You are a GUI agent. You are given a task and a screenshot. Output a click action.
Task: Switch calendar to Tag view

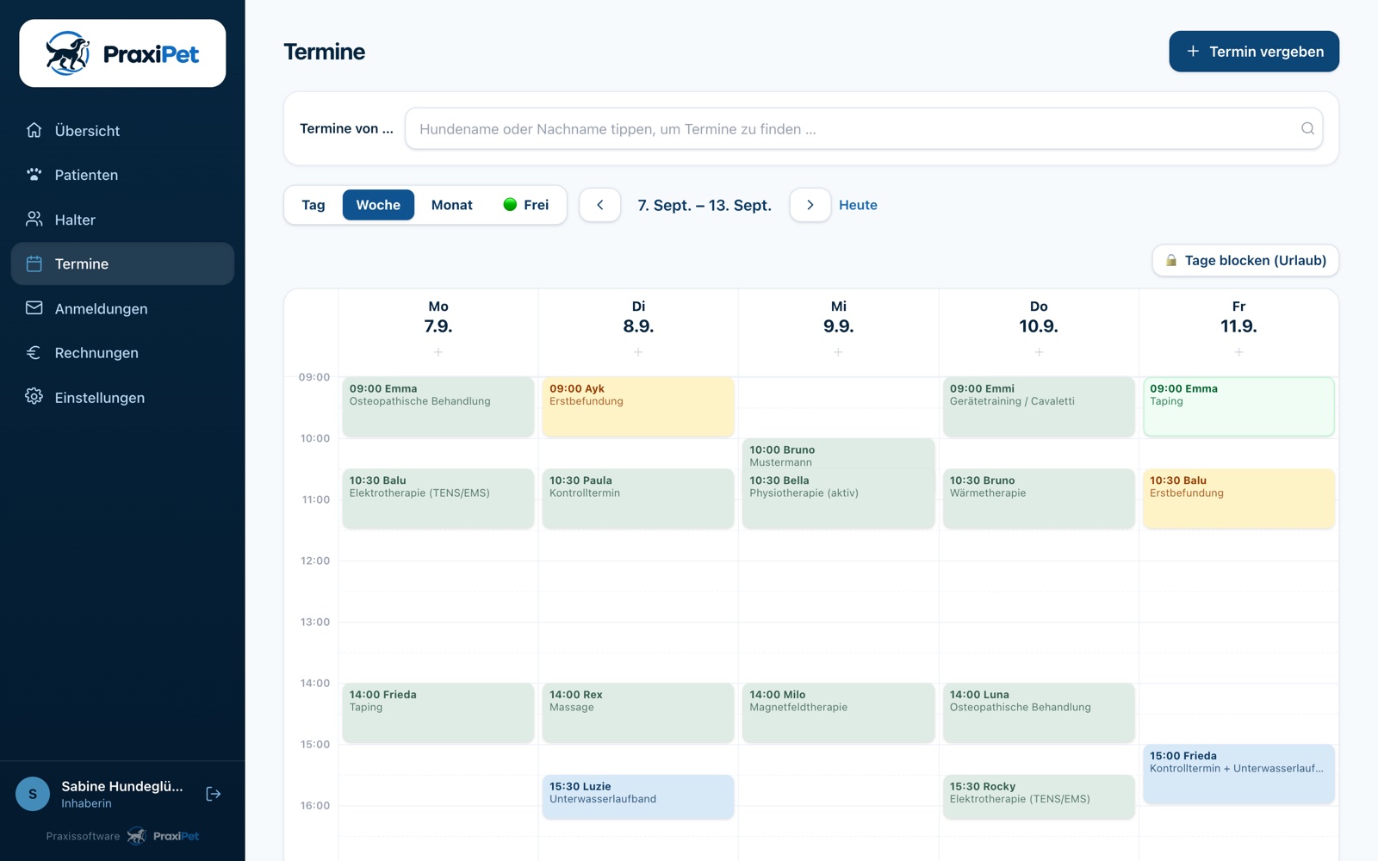313,205
